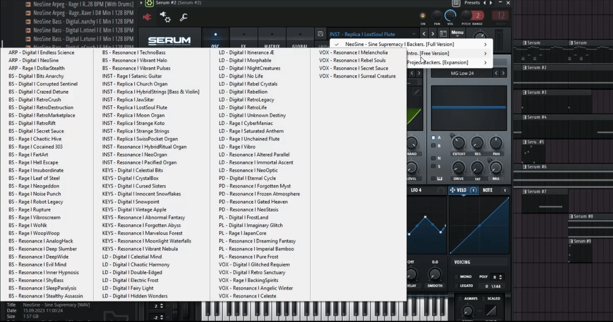Select previous filter type before MG Low 24

[497, 73]
